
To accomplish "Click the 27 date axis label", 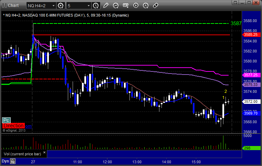I will tap(33, 162).
